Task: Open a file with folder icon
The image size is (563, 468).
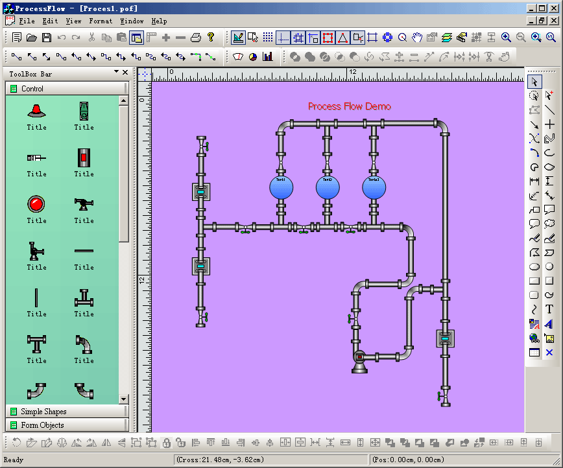Action: pyautogui.click(x=32, y=38)
